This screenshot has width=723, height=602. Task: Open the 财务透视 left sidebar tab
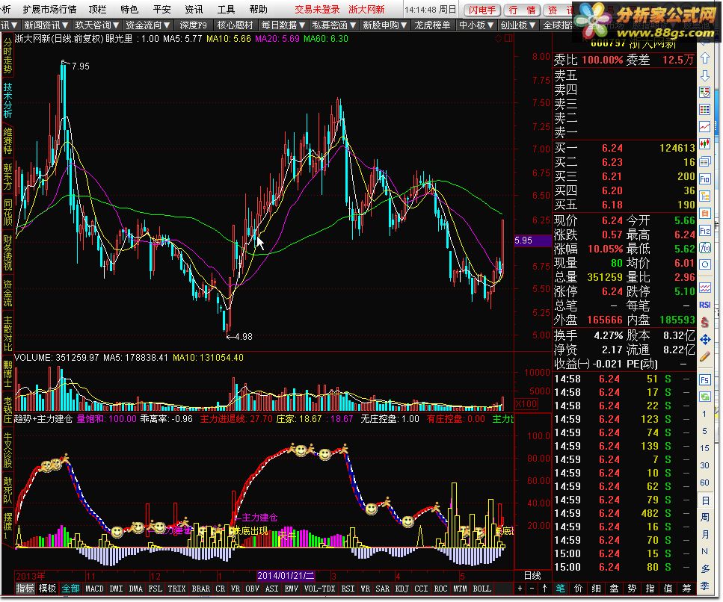[7, 252]
